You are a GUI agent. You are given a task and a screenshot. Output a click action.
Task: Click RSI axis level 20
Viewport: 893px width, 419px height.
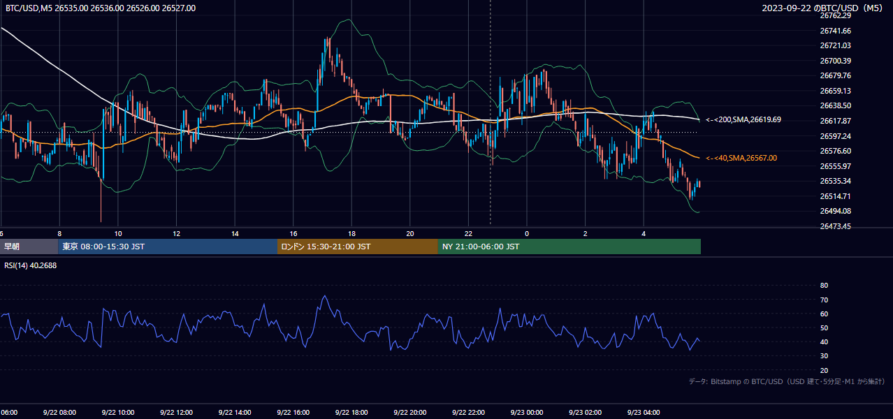[x=824, y=370]
